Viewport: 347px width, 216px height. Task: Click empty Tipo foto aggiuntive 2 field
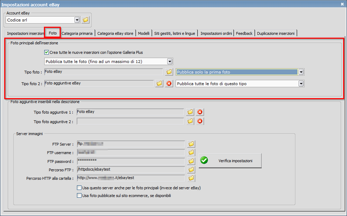point(130,121)
